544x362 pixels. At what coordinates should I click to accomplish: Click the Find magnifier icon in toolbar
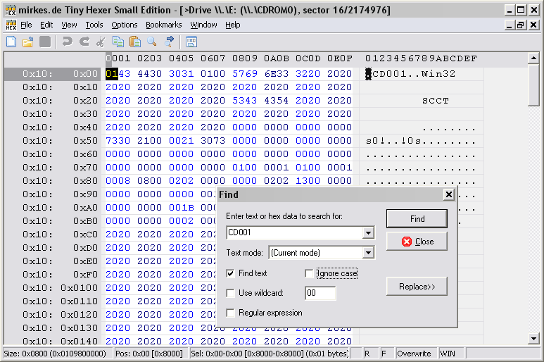(x=151, y=42)
